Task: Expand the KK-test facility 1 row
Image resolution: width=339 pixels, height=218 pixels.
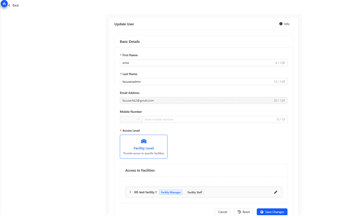Action: 129,192
